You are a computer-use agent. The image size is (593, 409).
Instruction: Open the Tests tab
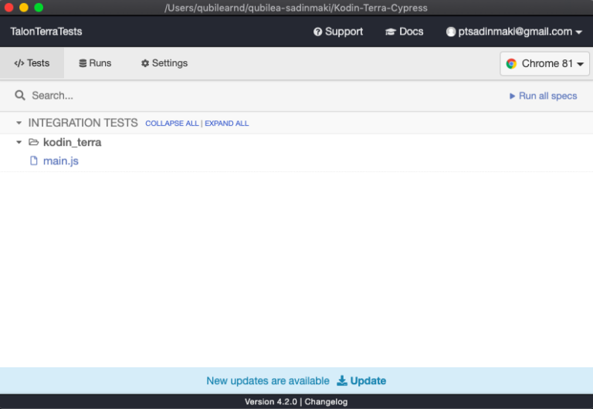32,63
